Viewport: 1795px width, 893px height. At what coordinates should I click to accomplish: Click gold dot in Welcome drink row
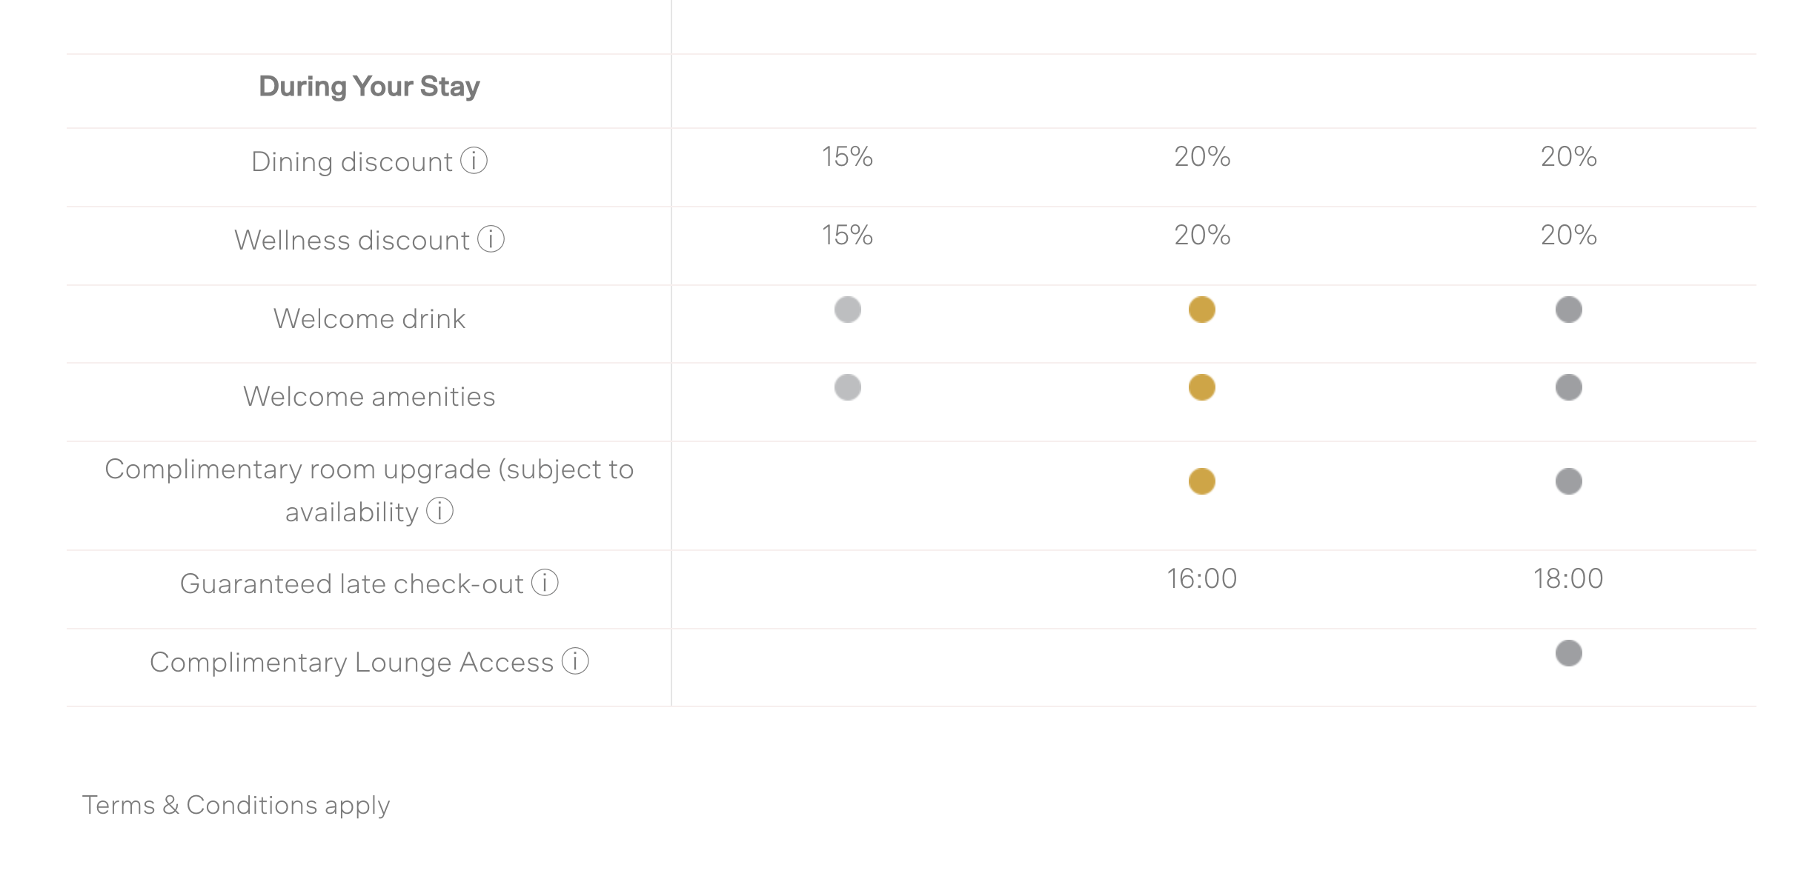point(1201,310)
